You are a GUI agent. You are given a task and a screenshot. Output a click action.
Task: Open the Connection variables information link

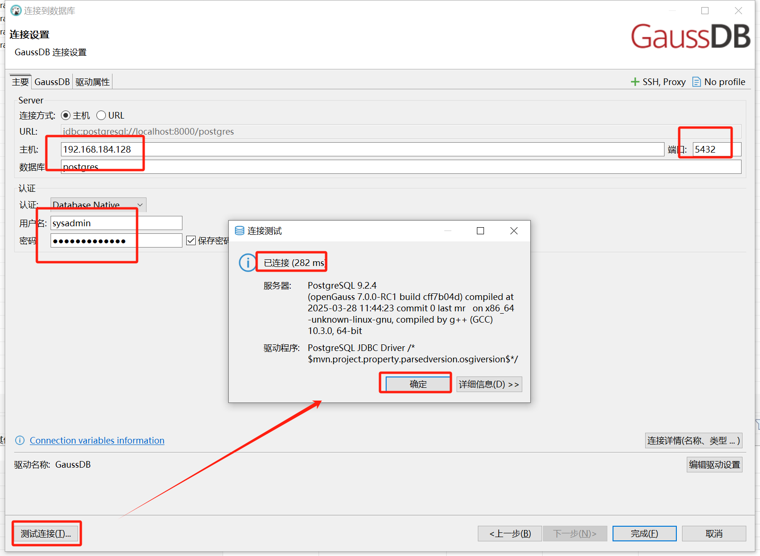point(96,440)
